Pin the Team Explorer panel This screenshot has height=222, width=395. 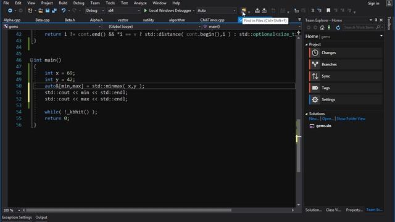click(x=376, y=20)
